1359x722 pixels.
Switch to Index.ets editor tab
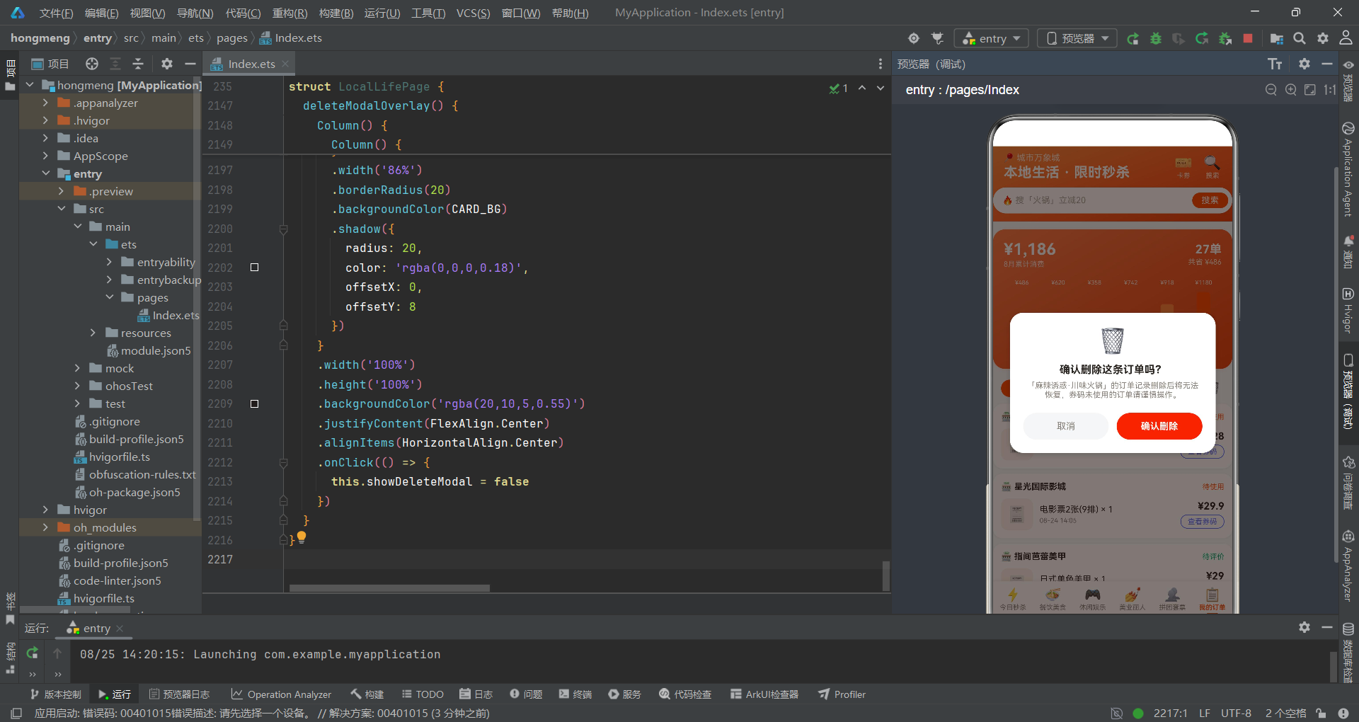(251, 64)
